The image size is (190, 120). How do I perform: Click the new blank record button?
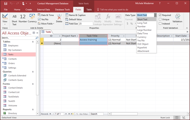(x=72, y=114)
